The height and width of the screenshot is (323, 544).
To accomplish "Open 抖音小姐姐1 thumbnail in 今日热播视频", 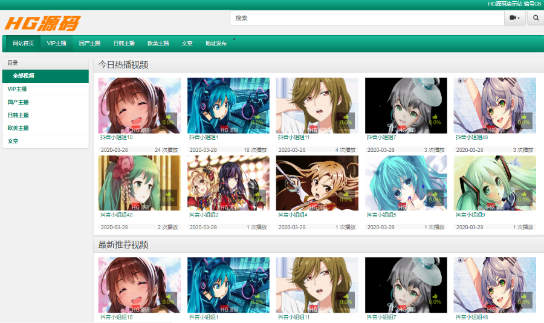I will pyautogui.click(x=228, y=106).
